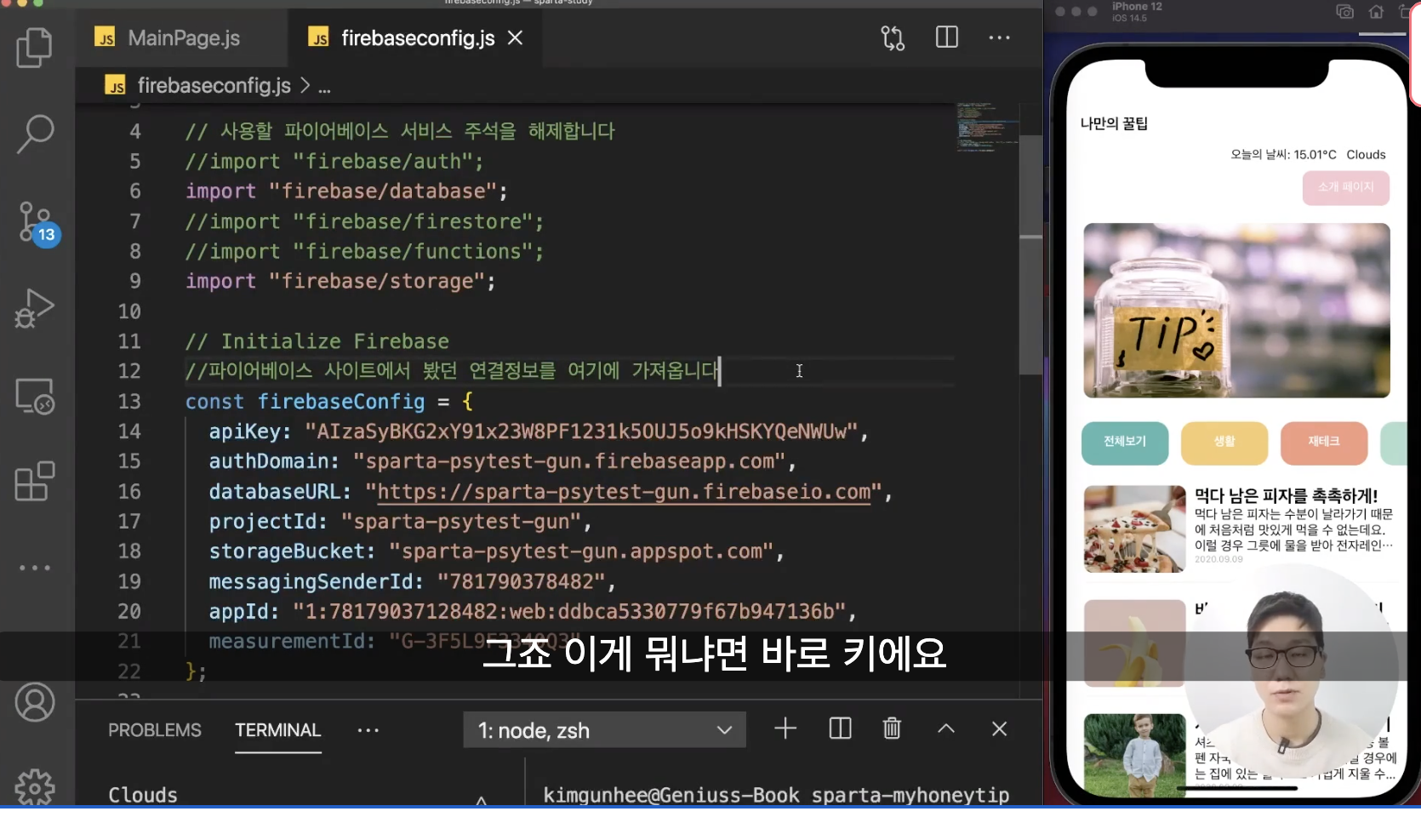Click line number 13 in the gutter

[129, 402]
